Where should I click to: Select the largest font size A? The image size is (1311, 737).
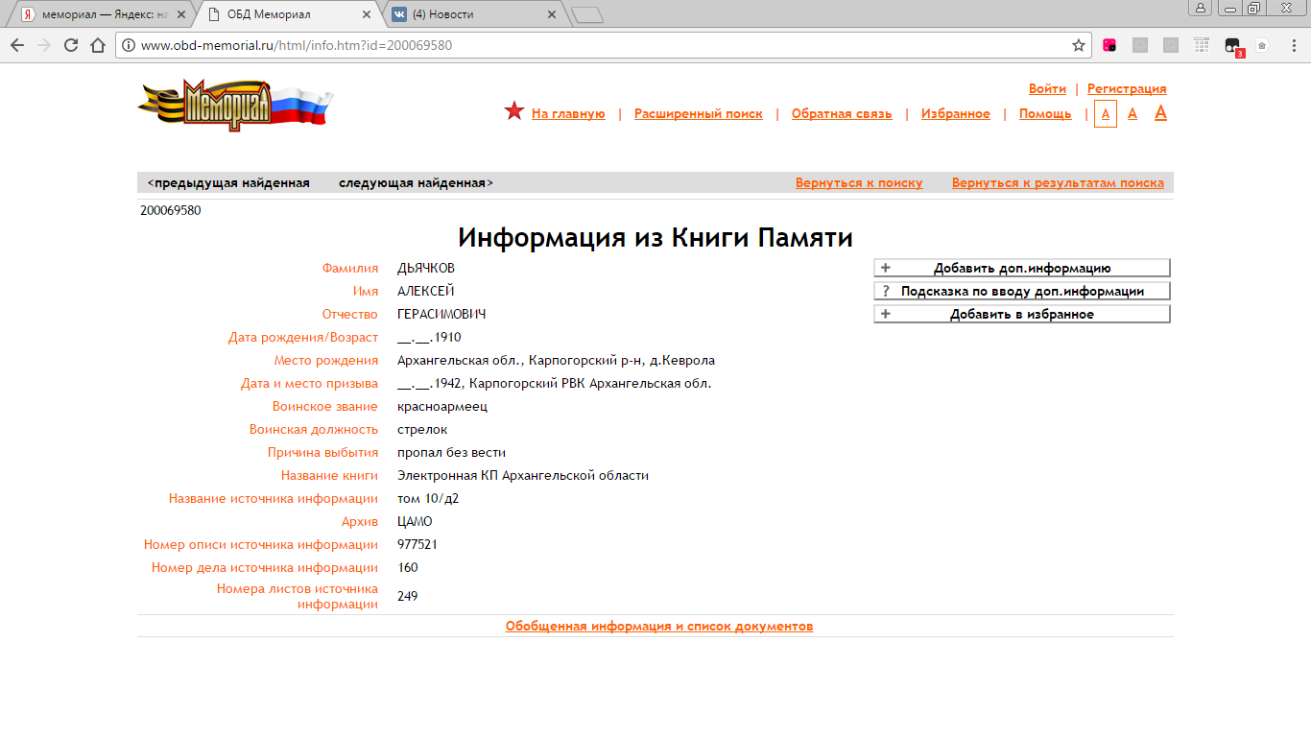pyautogui.click(x=1160, y=112)
